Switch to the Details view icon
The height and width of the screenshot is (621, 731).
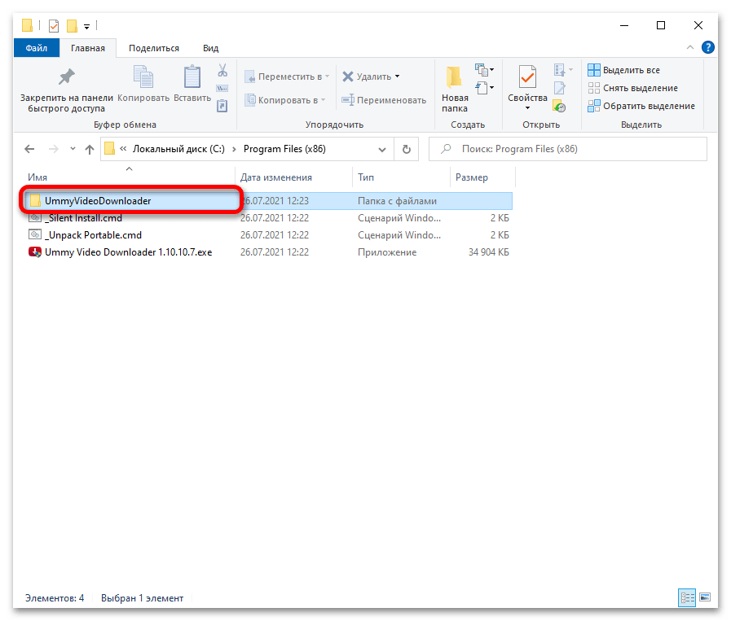click(687, 597)
